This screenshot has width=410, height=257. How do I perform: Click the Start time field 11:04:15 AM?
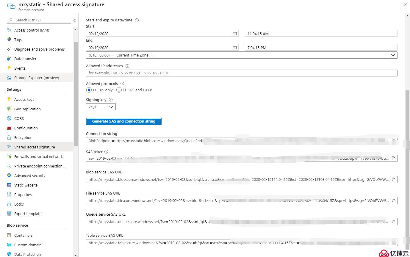[321, 33]
